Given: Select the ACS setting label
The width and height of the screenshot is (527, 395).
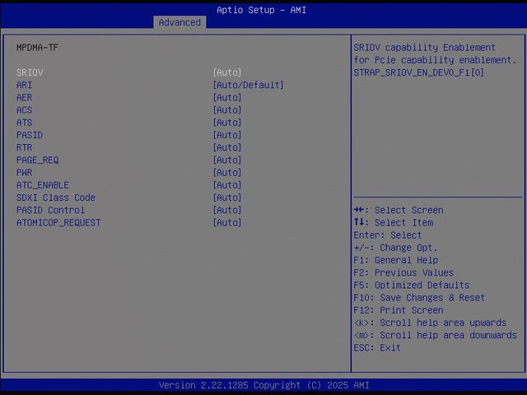Looking at the screenshot, I should pos(24,110).
